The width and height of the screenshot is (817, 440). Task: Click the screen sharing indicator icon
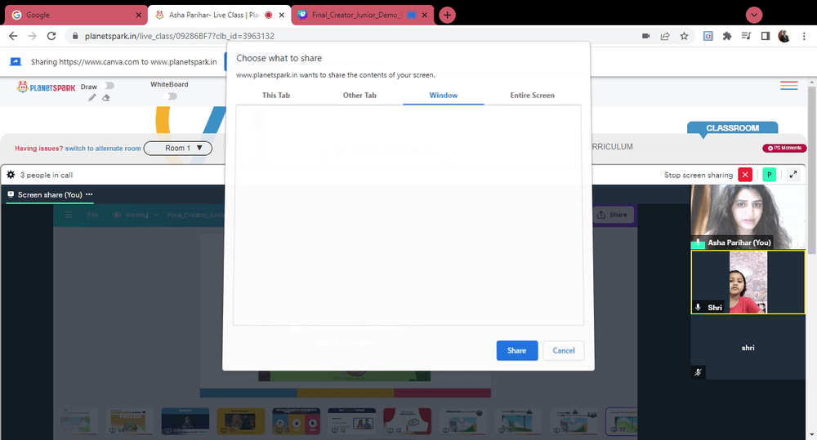coord(16,62)
